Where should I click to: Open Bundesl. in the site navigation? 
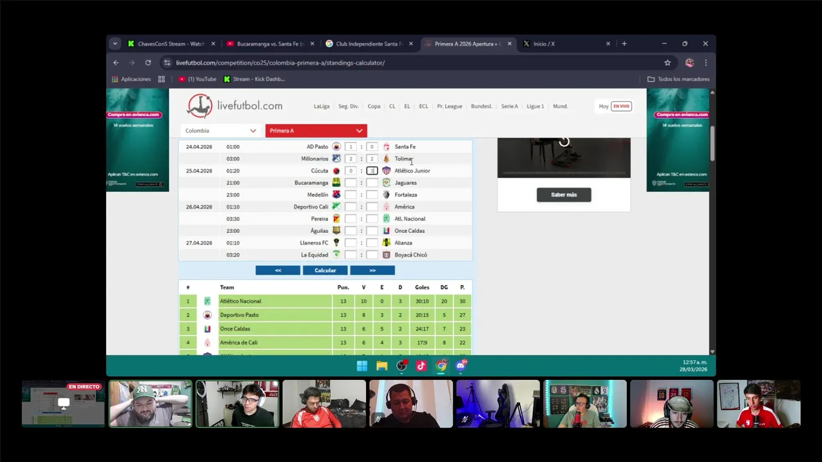tap(482, 107)
